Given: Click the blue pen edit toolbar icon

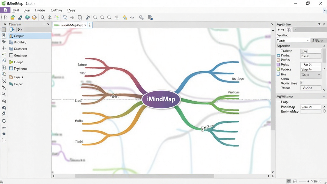Looking at the screenshot, I should point(20,18).
